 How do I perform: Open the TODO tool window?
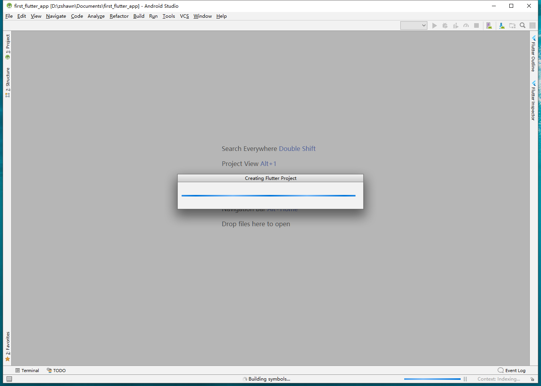click(x=56, y=371)
